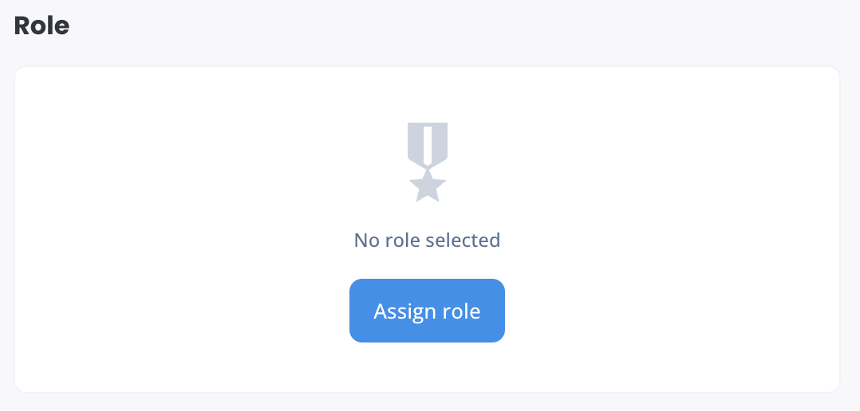Click the gray military-style medal graphic

click(x=428, y=162)
